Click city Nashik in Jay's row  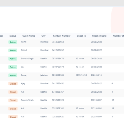(x=44, y=67)
